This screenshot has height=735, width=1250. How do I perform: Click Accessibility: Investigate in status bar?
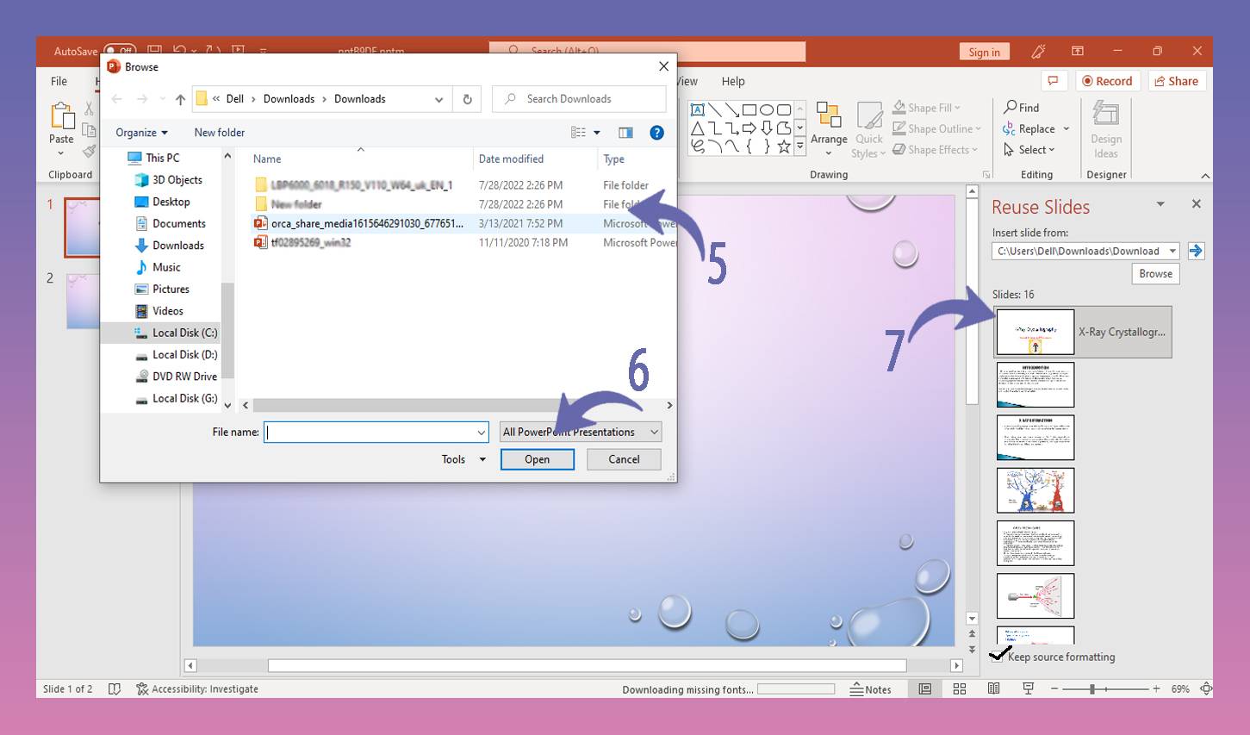[197, 689]
